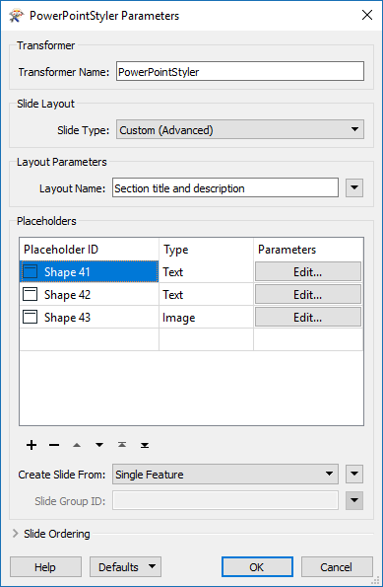383x587 pixels.
Task: Open the Slide Type dropdown
Action: pyautogui.click(x=240, y=129)
